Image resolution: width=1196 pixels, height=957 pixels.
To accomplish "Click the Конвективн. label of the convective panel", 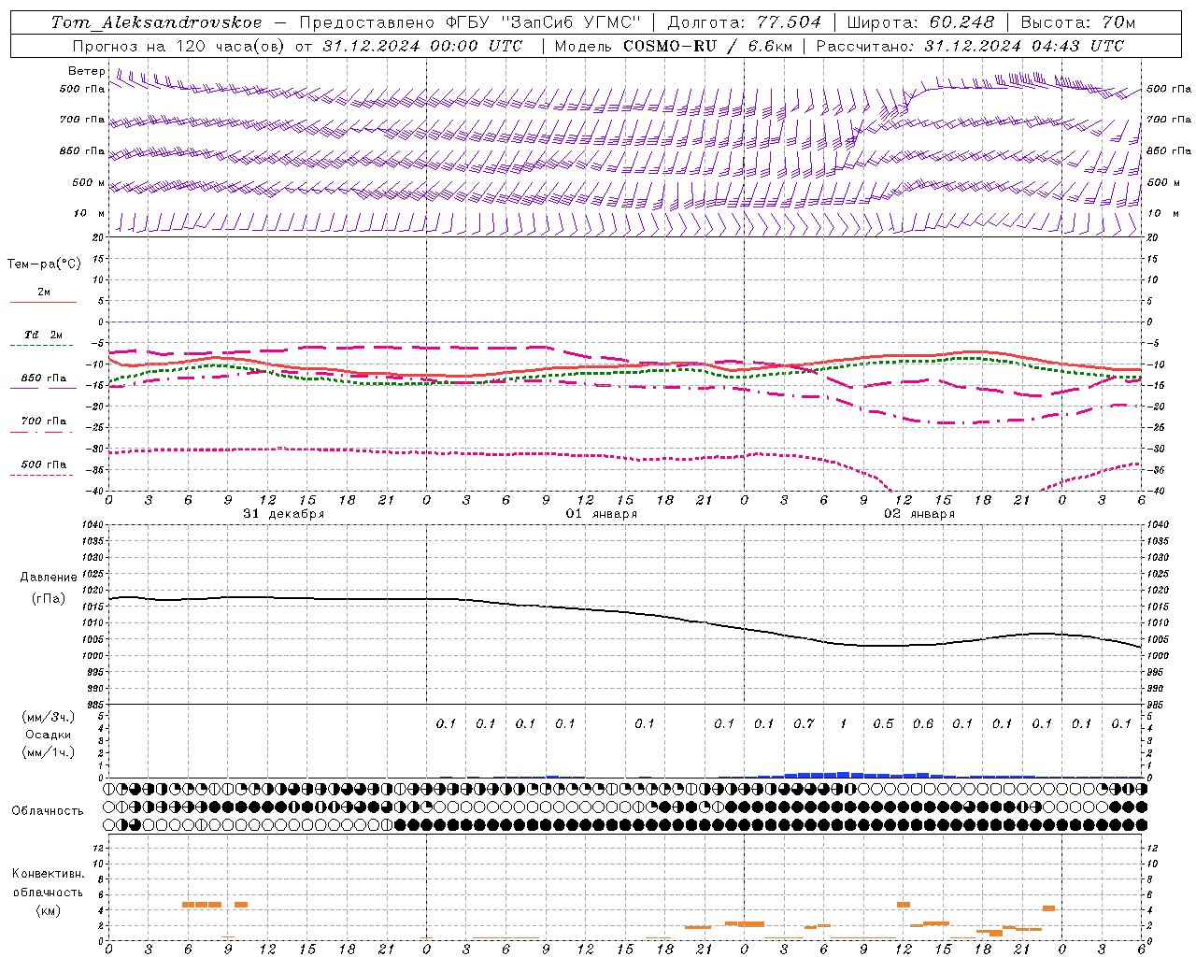I will [48, 874].
